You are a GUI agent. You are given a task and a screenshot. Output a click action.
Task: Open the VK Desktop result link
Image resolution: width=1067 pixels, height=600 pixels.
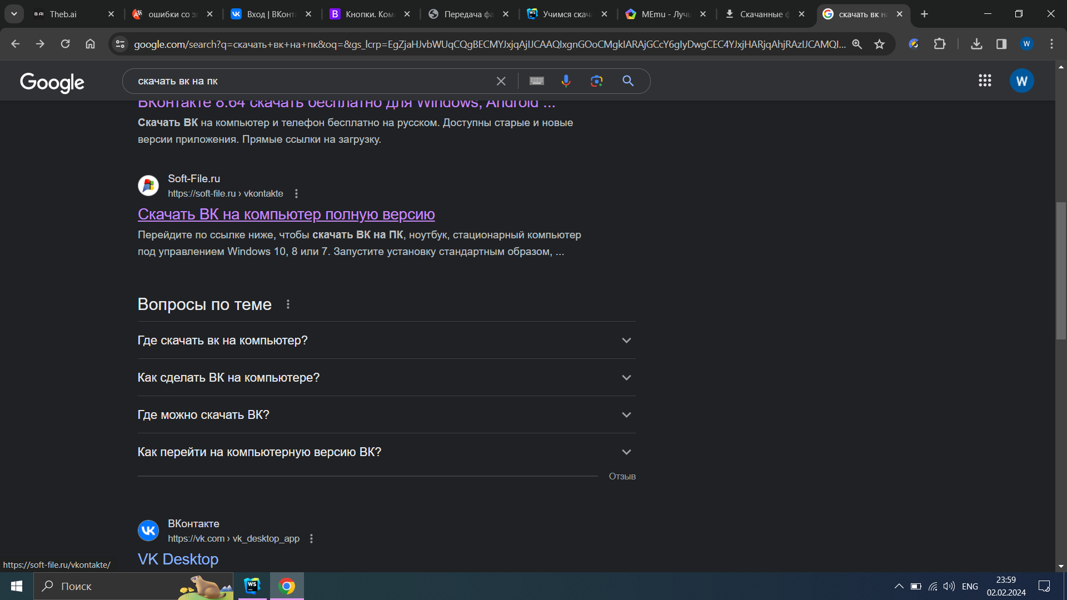click(178, 559)
